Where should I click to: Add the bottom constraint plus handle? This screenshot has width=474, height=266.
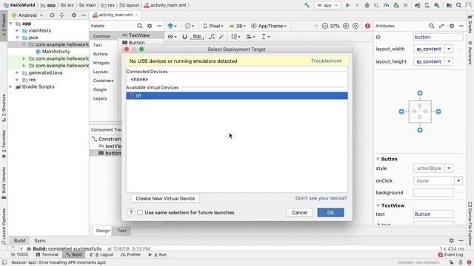420,130
